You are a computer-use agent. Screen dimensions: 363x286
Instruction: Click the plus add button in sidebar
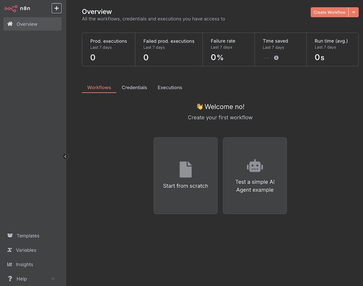point(56,8)
